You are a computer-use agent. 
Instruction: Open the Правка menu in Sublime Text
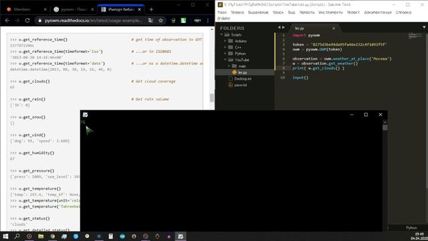click(237, 12)
